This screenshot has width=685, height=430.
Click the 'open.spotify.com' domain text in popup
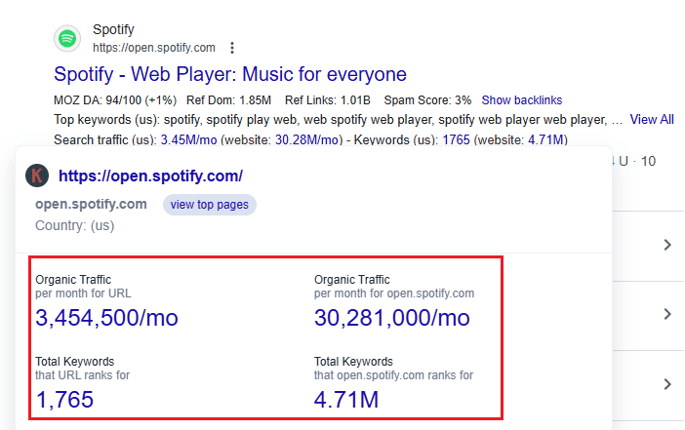(x=91, y=205)
